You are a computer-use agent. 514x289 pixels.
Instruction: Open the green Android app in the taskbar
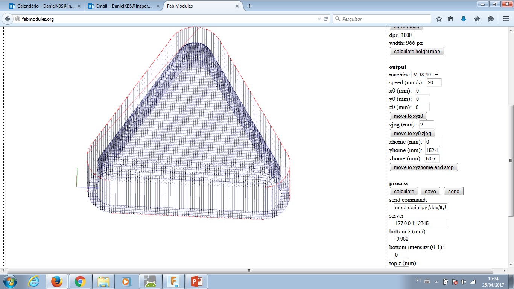(x=150, y=281)
